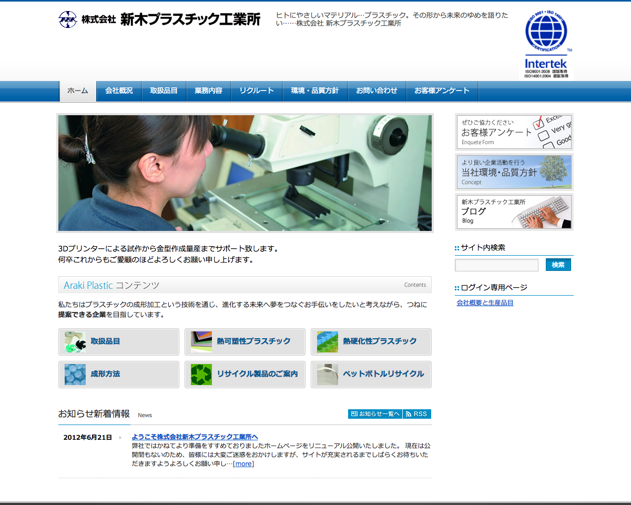Click the サイト内検索 sidebar heading
The height and width of the screenshot is (505, 631).
coord(483,247)
